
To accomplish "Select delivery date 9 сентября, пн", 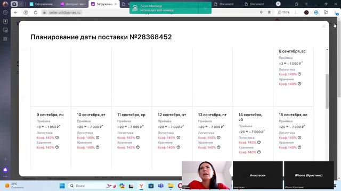I will [51, 137].
